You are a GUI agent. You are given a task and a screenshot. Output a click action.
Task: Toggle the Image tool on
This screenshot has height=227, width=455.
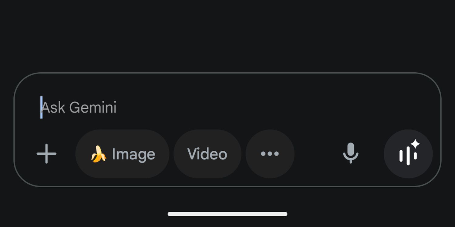tap(122, 154)
